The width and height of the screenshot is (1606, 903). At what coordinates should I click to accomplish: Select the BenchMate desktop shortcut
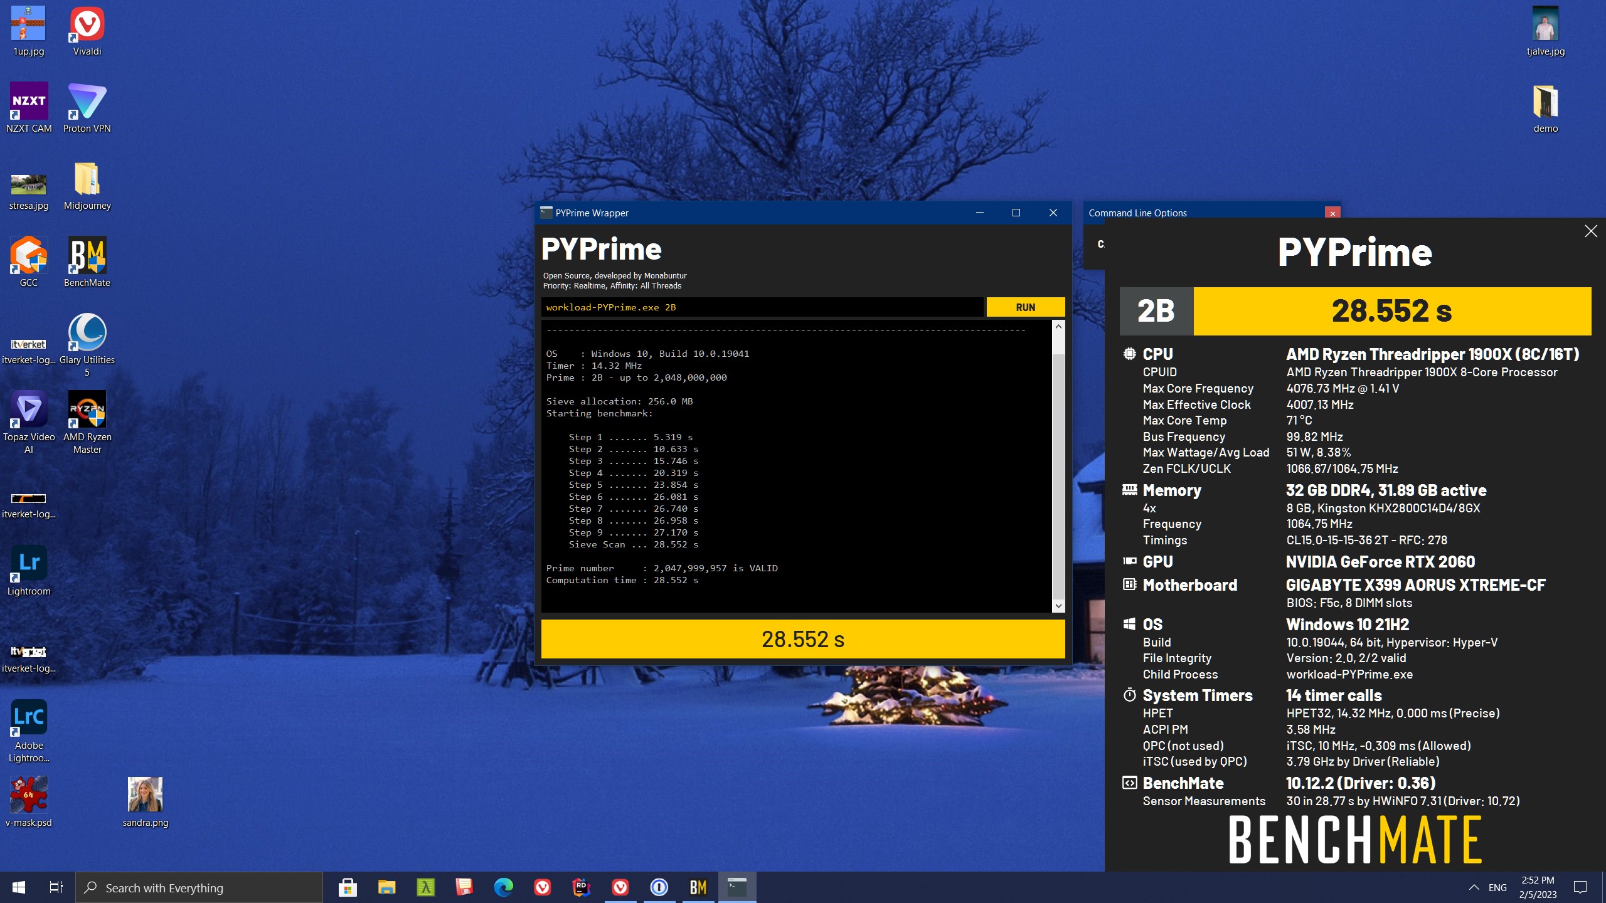pos(87,262)
